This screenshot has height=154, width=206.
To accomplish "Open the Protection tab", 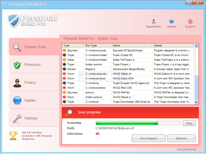I will click(32, 65).
